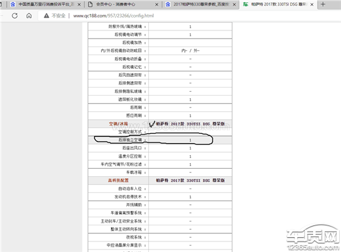Close the 中国质量万里行 tab
The height and width of the screenshot is (252, 341).
coord(79,4)
